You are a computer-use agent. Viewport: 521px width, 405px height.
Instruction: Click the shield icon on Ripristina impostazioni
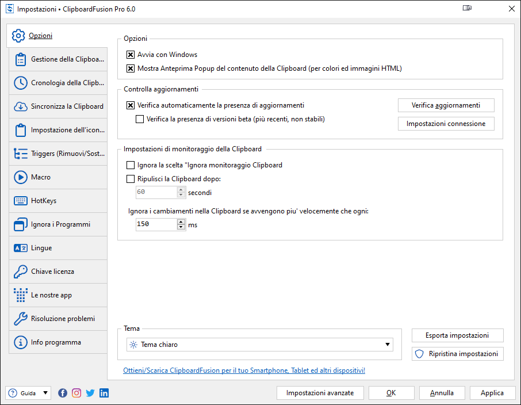point(419,354)
